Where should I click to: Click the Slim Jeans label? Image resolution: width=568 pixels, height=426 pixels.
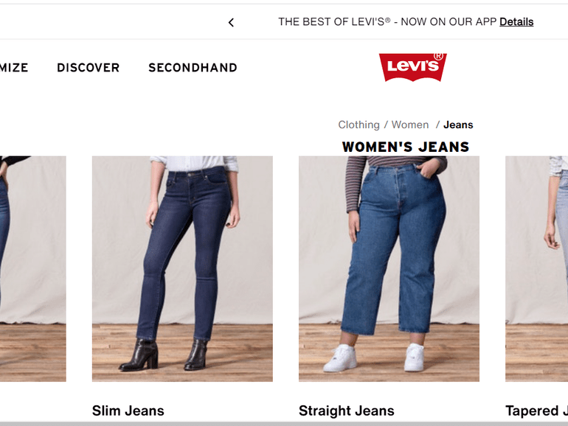tap(128, 411)
